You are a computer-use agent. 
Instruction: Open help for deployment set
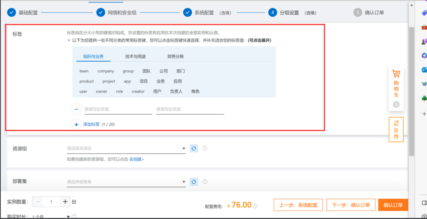(205, 182)
